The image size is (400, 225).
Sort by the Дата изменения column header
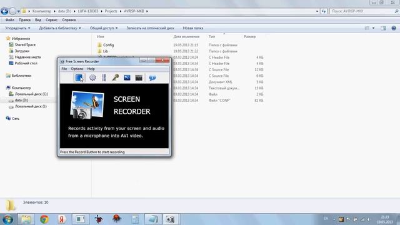(x=186, y=36)
